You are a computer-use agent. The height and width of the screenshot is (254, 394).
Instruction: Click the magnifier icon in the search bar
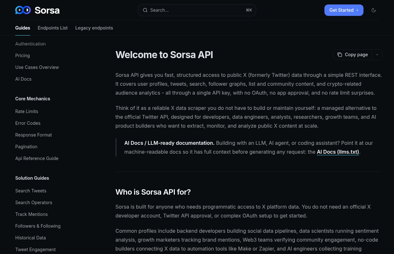(x=145, y=10)
